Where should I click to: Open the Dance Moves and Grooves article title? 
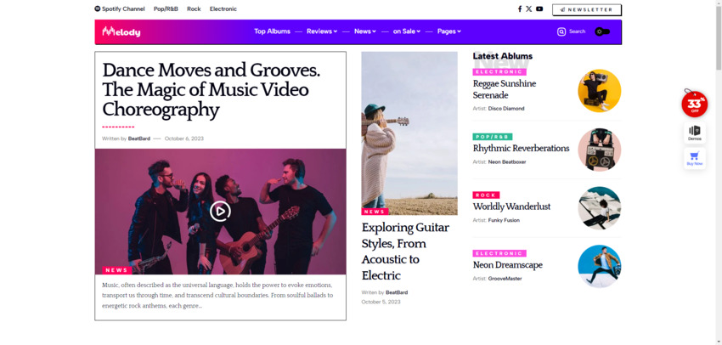(x=211, y=90)
